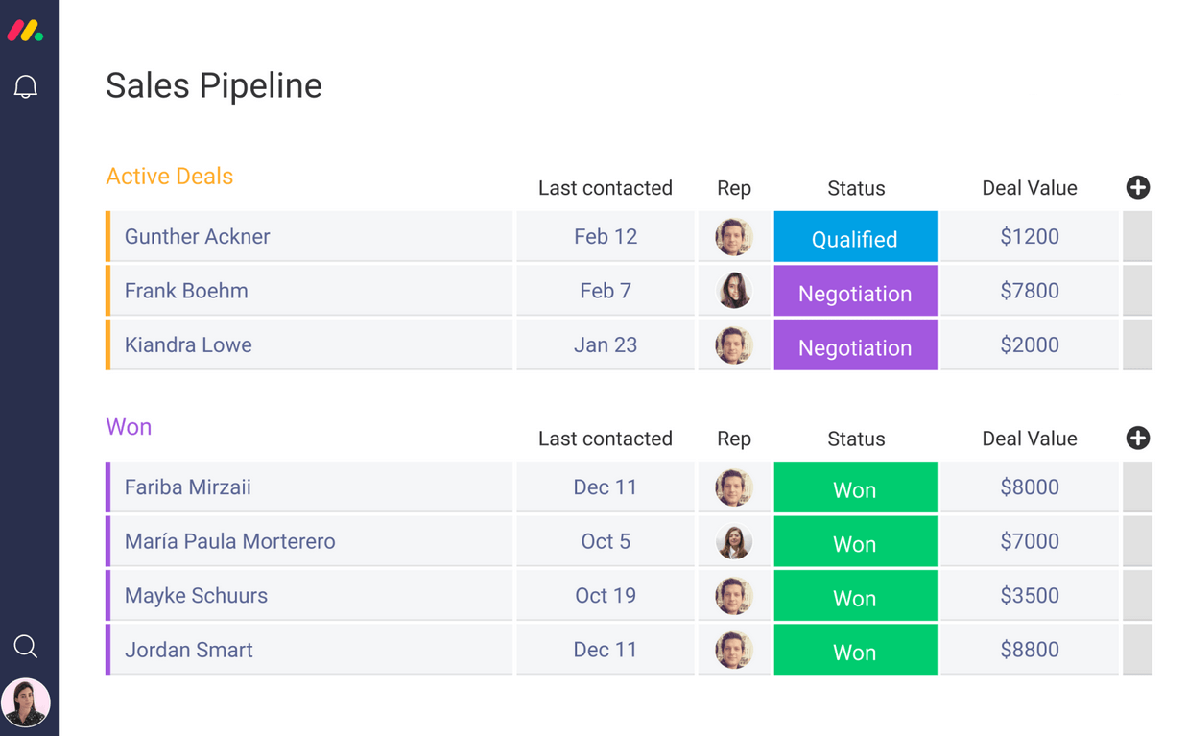Click Last contacted header in Won group

click(x=605, y=439)
